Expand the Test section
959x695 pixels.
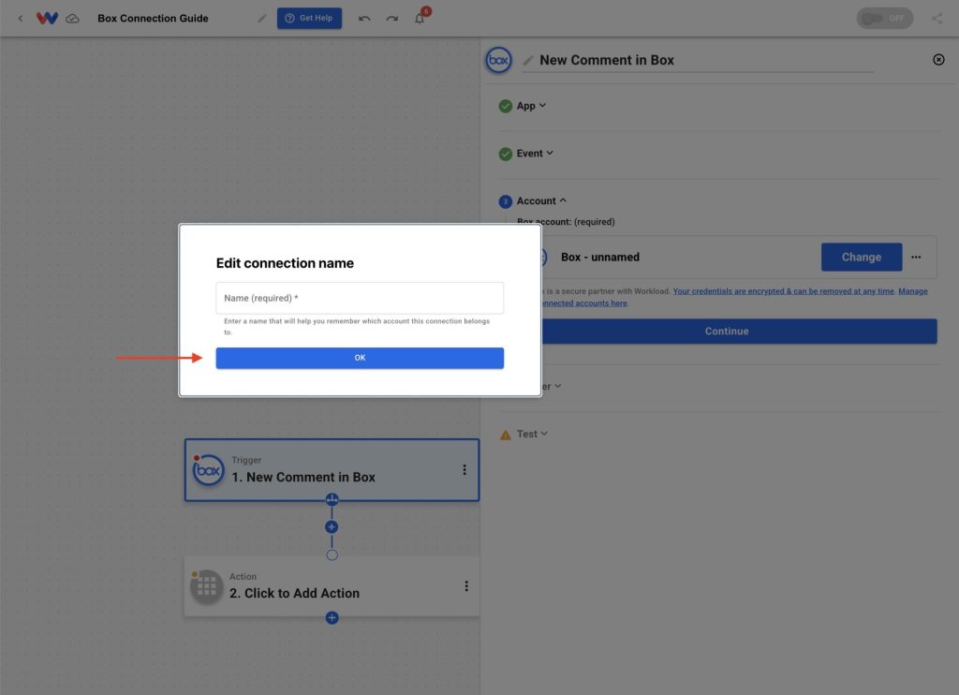(532, 434)
